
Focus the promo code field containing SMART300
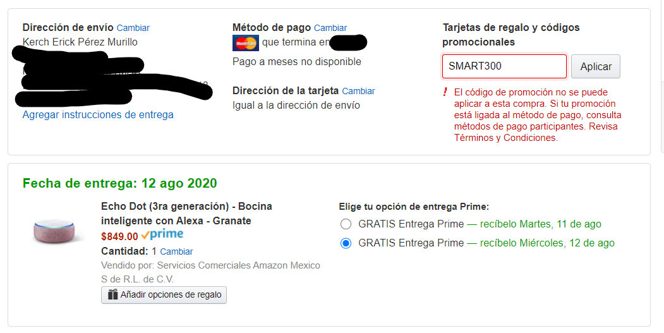(x=504, y=66)
